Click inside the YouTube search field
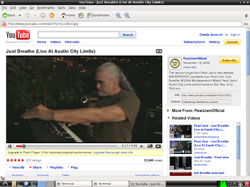Screen dimensions: 250x187 pyautogui.click(x=79, y=35)
